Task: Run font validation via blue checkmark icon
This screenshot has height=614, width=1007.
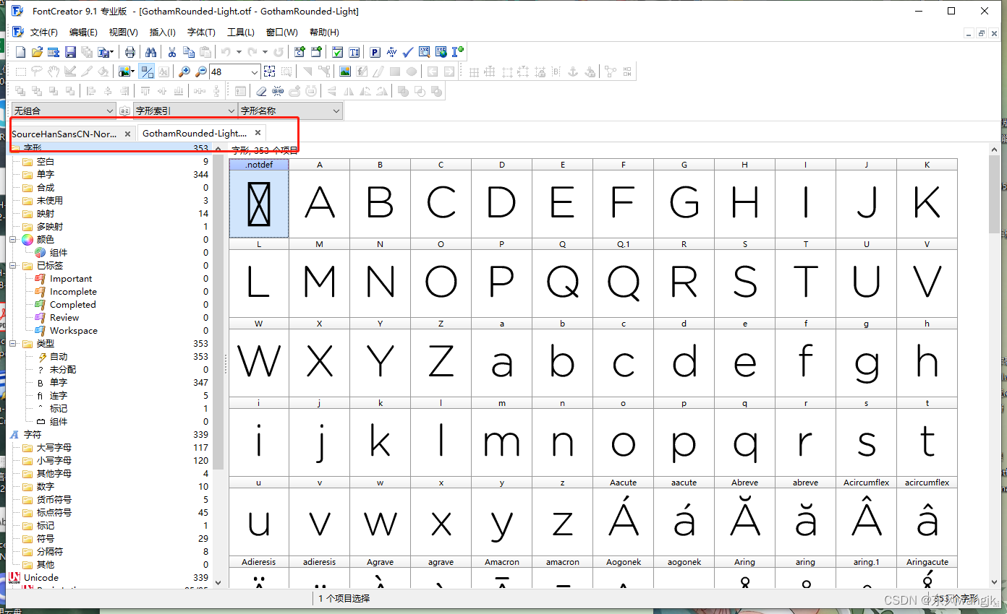Action: click(x=407, y=52)
